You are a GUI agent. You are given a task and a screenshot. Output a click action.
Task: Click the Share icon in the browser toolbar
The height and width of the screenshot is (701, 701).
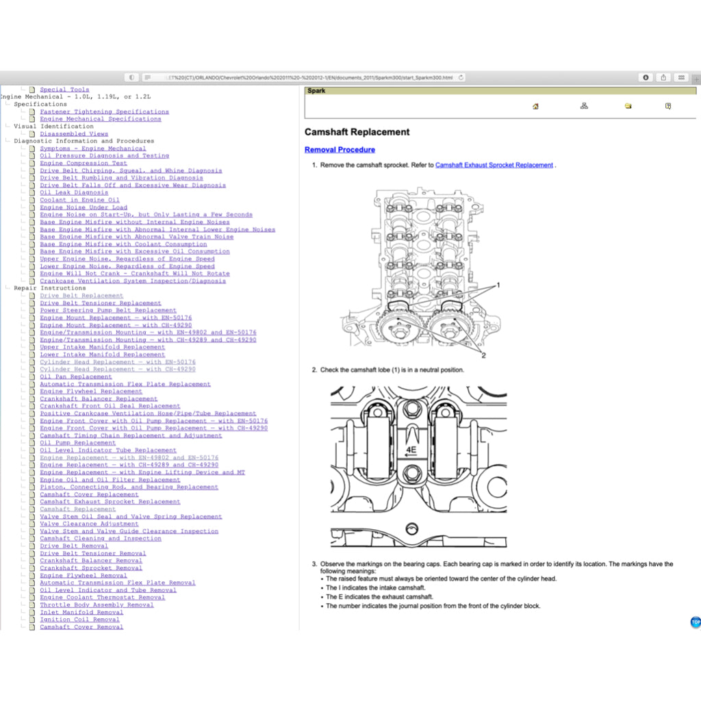coord(662,77)
